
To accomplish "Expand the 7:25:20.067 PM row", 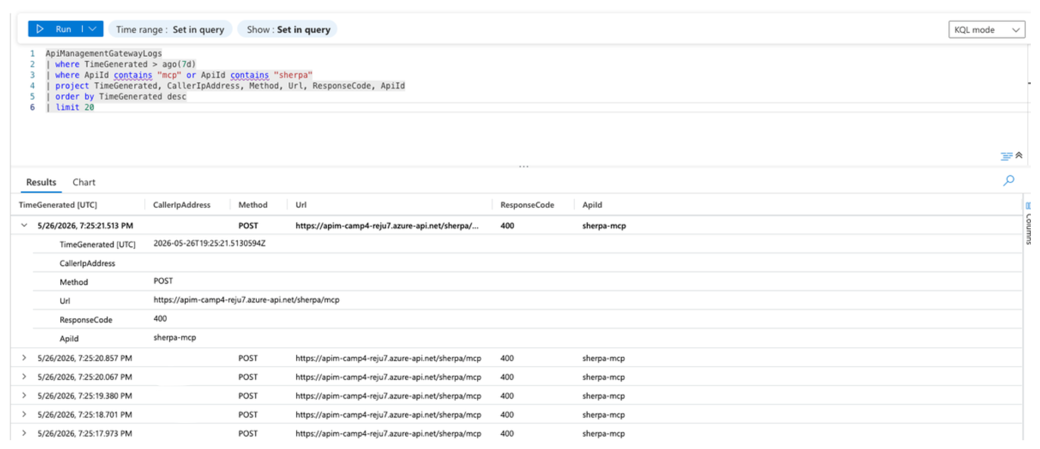I will coord(24,376).
